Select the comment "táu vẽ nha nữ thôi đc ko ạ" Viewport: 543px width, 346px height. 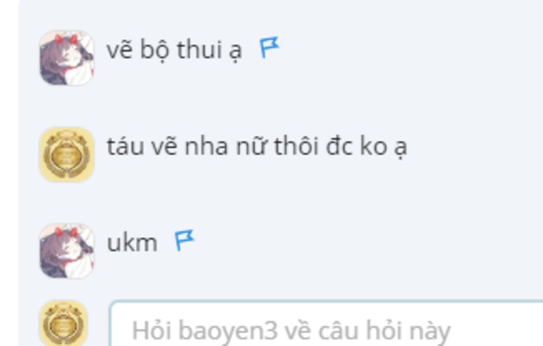(x=257, y=147)
